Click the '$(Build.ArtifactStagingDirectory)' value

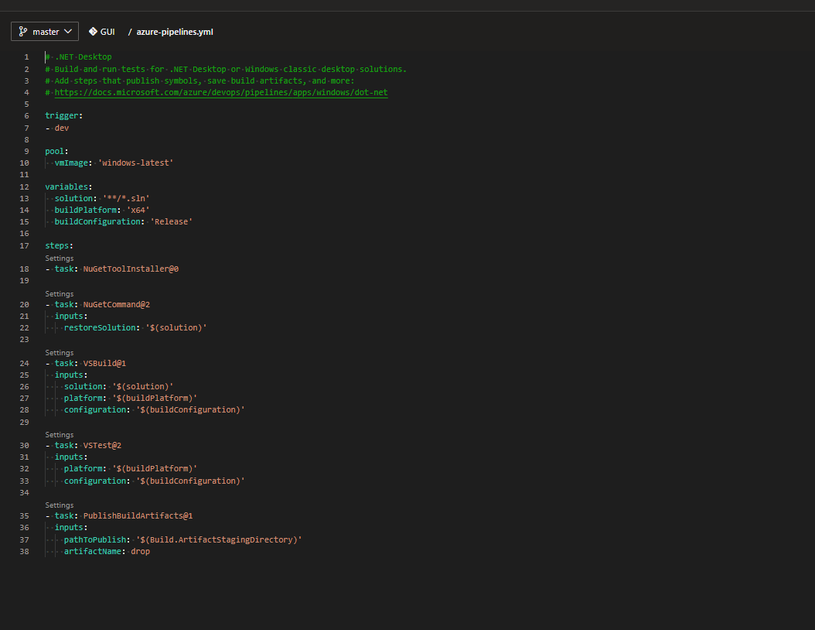pos(219,539)
